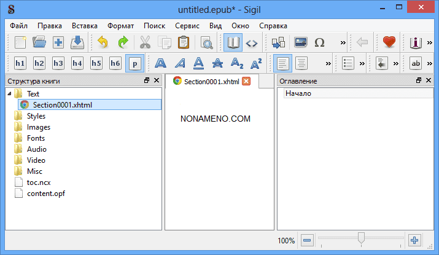Image resolution: width=439 pixels, height=255 pixels.
Task: Click the Find and Replace magnifier icon
Action: [x=206, y=42]
